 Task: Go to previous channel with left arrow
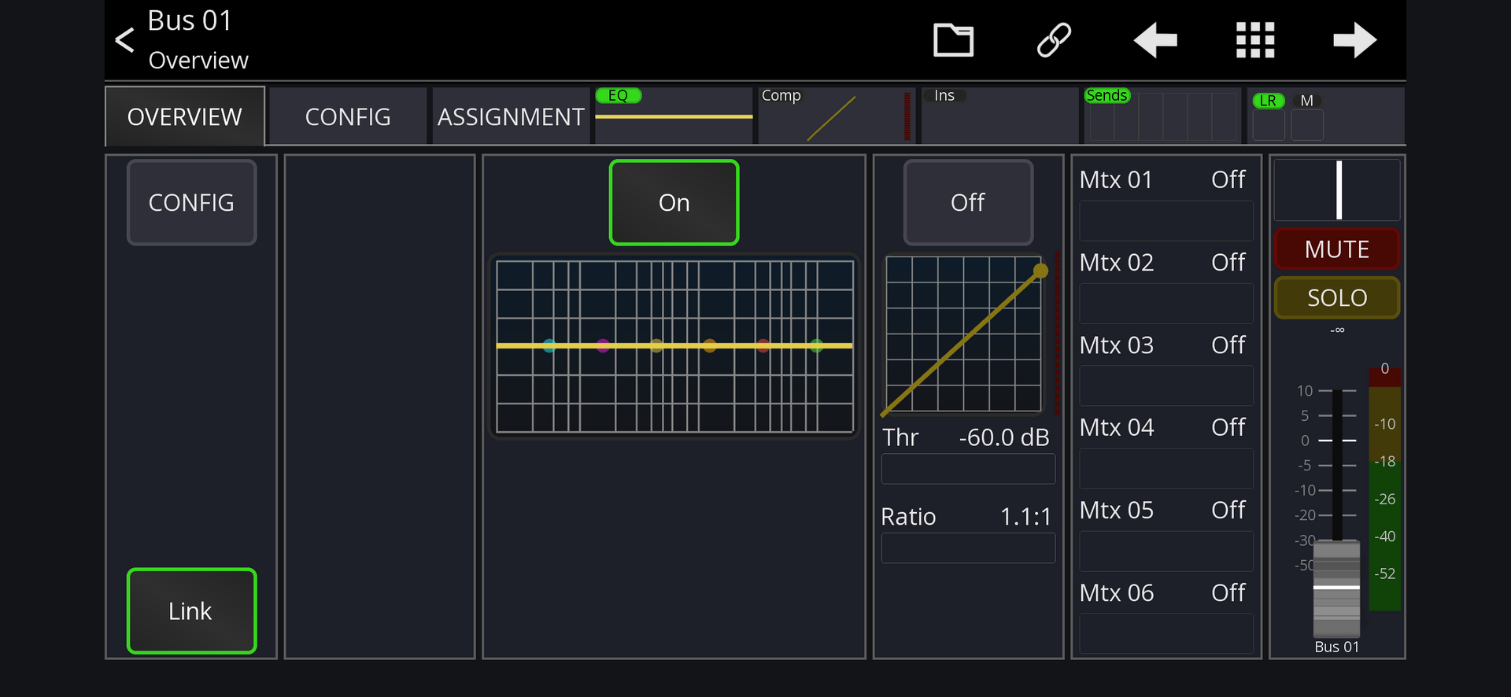(x=1154, y=40)
